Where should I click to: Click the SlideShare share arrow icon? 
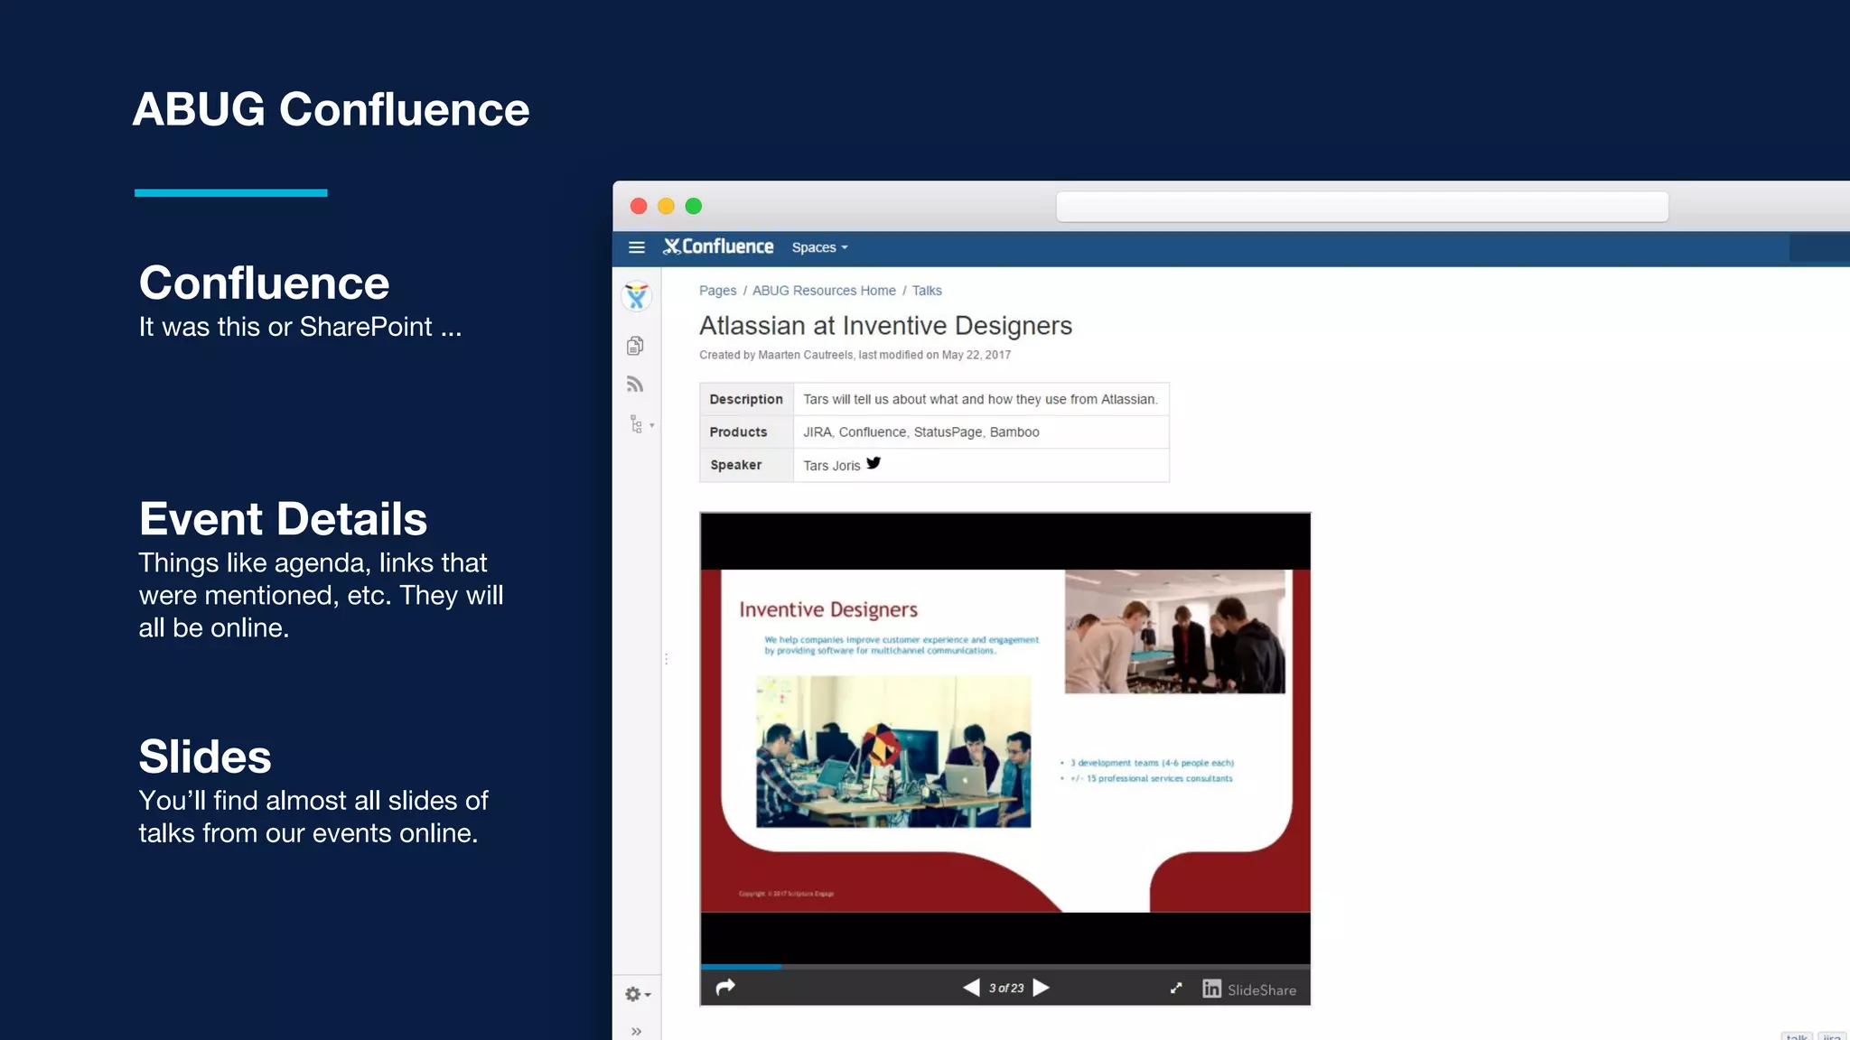(x=725, y=988)
